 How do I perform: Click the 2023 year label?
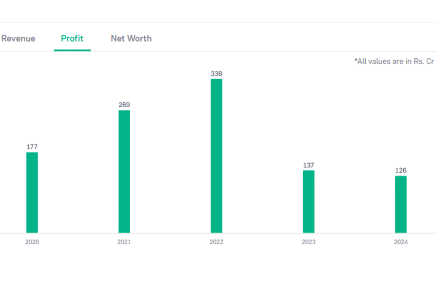coord(309,242)
